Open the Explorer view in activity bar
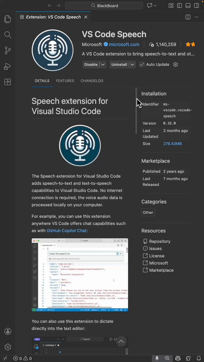The width and height of the screenshot is (204, 362). point(8,19)
